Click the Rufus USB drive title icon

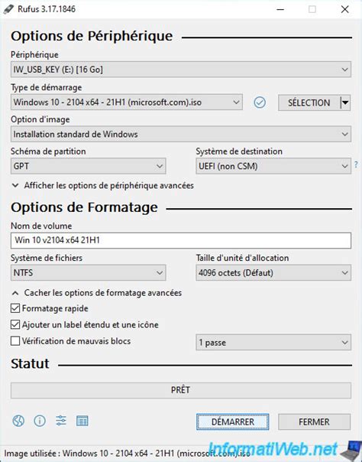[x=8, y=9]
